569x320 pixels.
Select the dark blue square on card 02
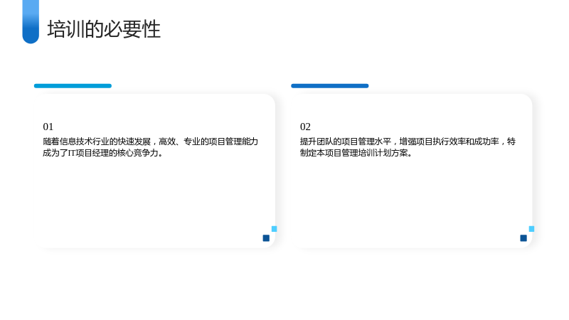pos(523,238)
